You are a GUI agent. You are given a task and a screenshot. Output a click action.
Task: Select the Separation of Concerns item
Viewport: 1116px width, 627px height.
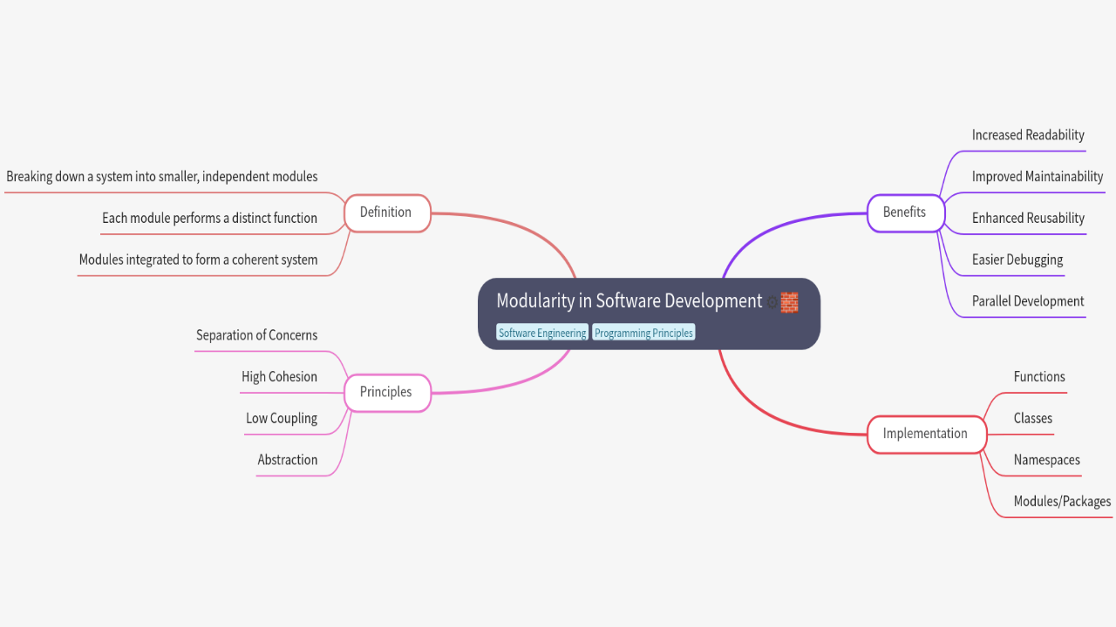pyautogui.click(x=256, y=335)
